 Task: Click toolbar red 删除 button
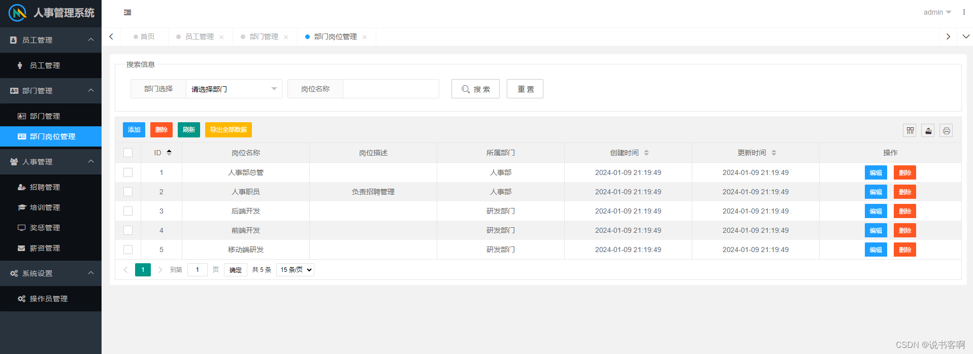pos(161,130)
